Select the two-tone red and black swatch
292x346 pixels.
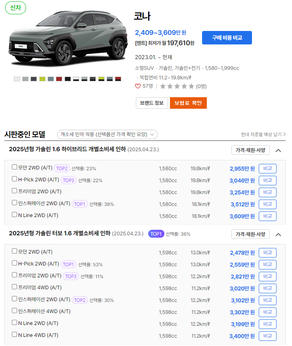click(118, 79)
